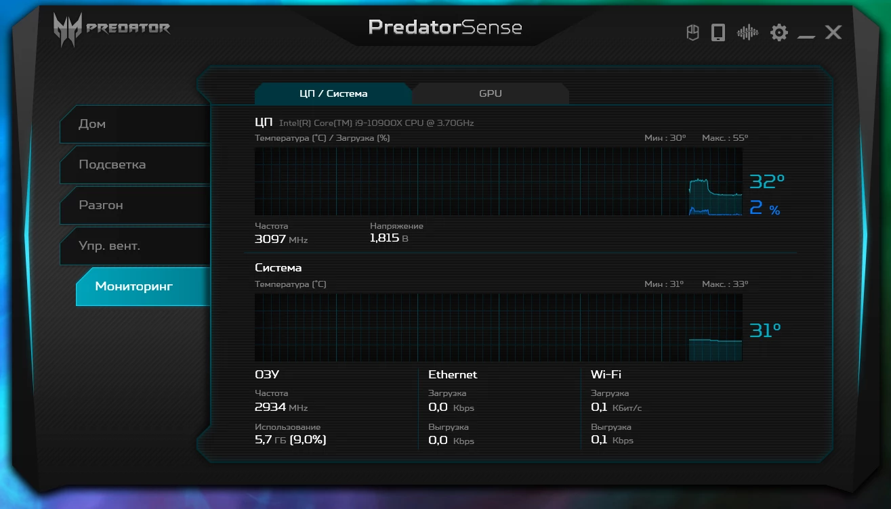The height and width of the screenshot is (509, 891).
Task: Click the system temperature graph
Action: click(x=499, y=327)
